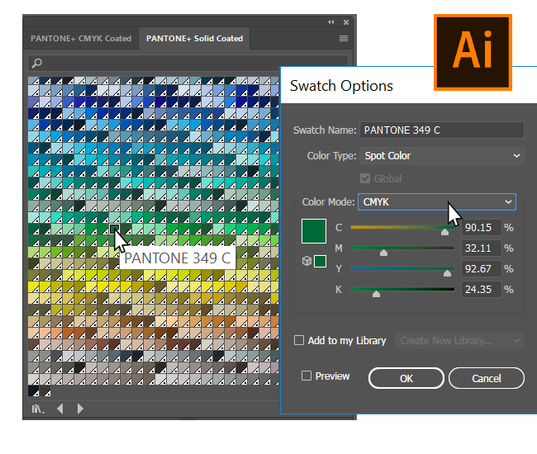Open the Swatch Libraries menu icon

tap(38, 409)
